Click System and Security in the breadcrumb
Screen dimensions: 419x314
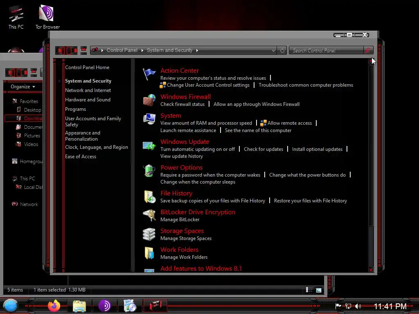click(169, 50)
